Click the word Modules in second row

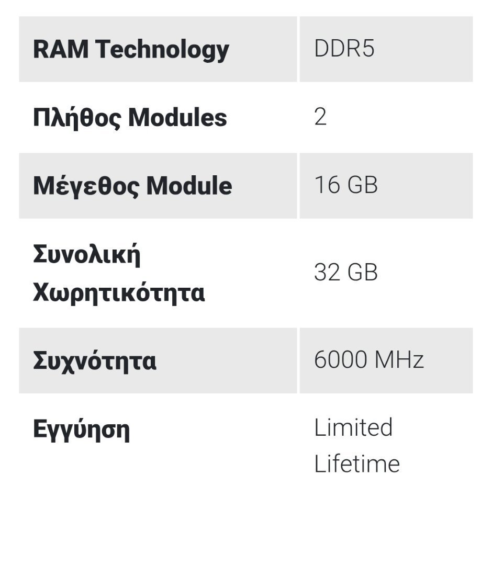pyautogui.click(x=178, y=118)
